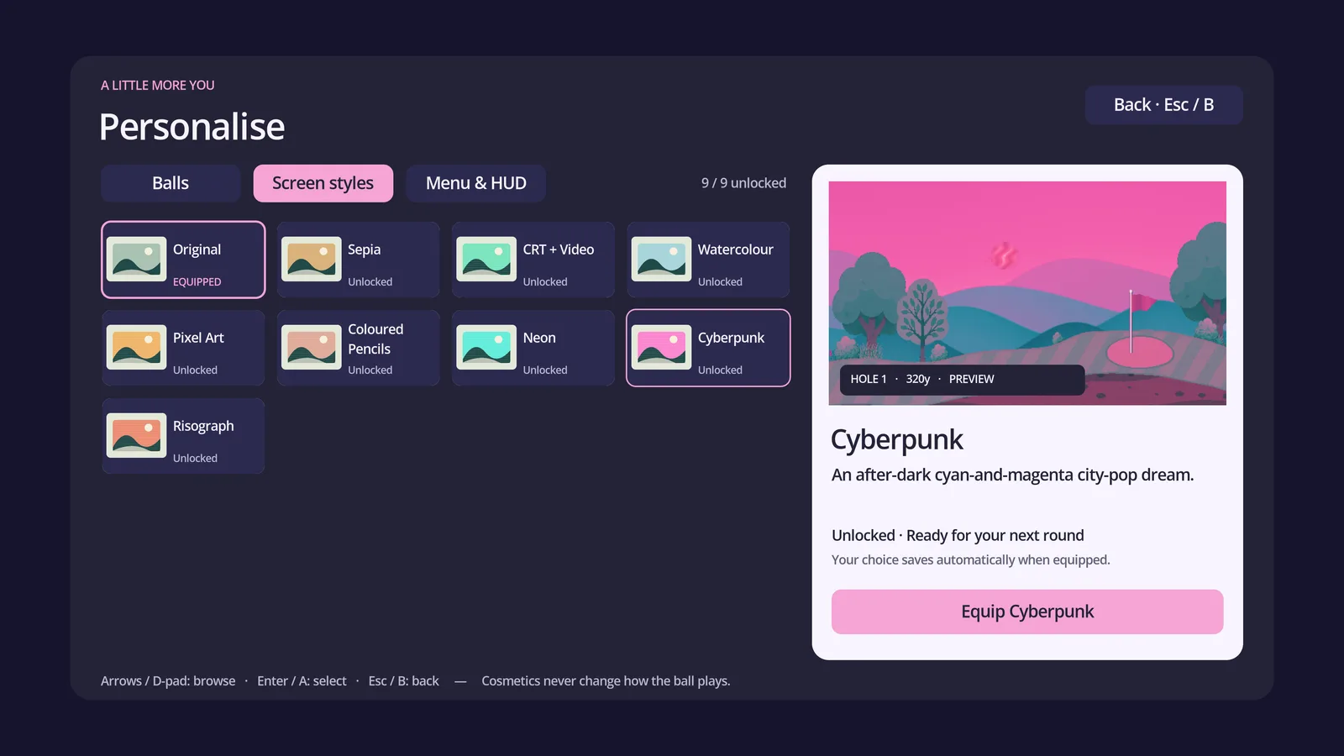This screenshot has height=756, width=1344.
Task: Click the Risograph thumbnail icon
Action: tap(136, 435)
